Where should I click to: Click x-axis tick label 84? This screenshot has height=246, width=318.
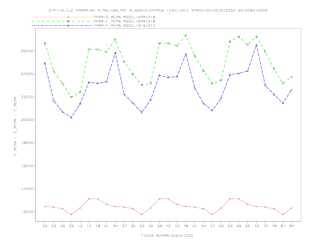[x=292, y=226]
